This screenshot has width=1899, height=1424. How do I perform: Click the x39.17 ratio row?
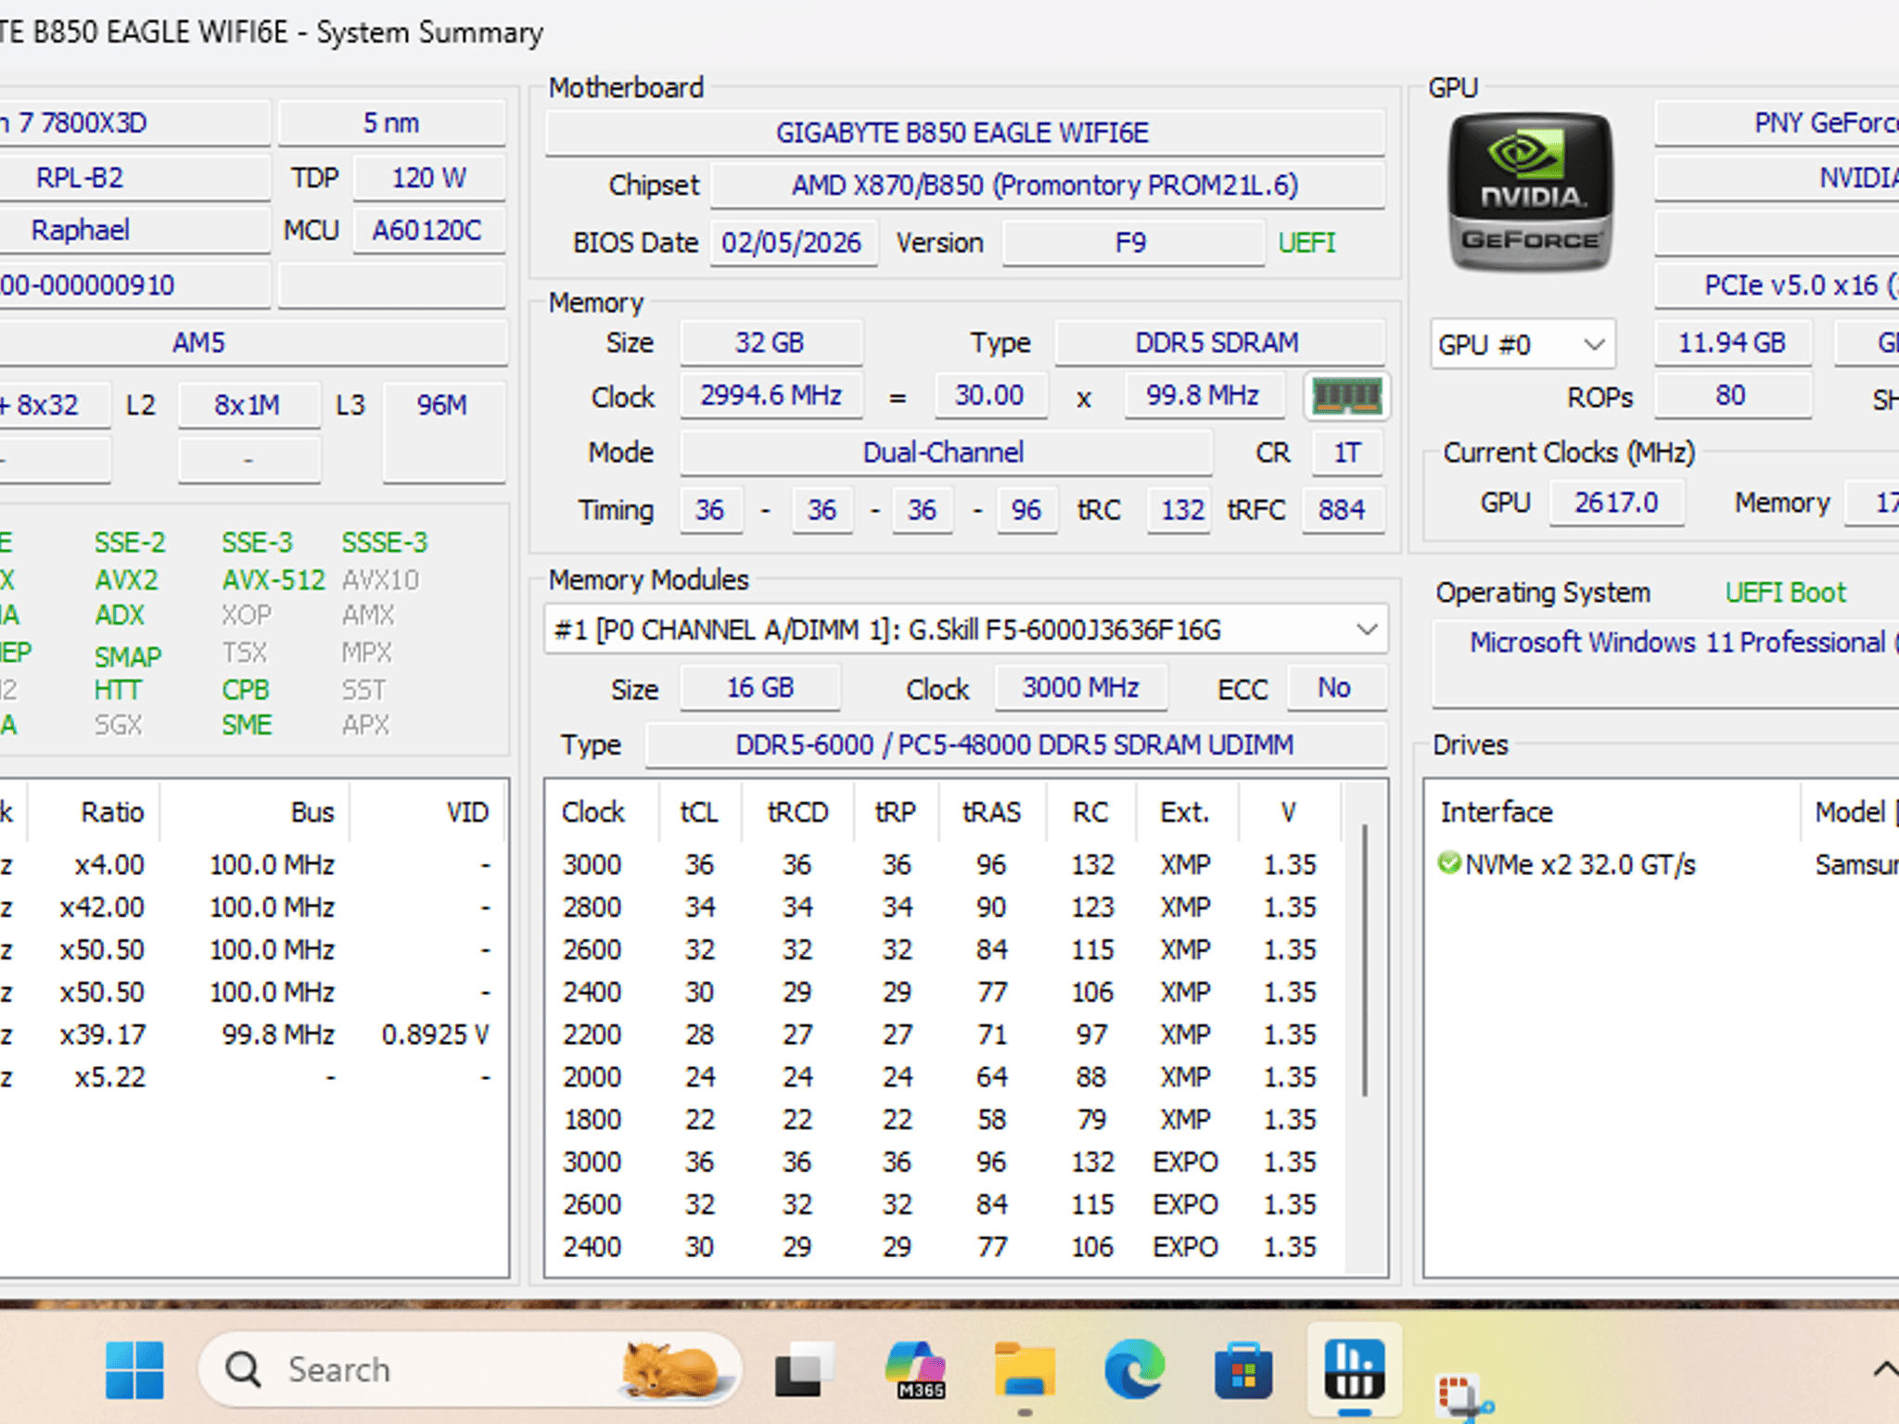(x=252, y=1035)
